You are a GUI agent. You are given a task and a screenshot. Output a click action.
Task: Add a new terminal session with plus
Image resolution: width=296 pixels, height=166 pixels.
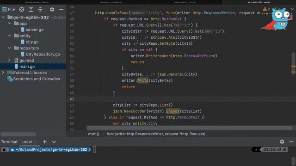click(x=44, y=142)
